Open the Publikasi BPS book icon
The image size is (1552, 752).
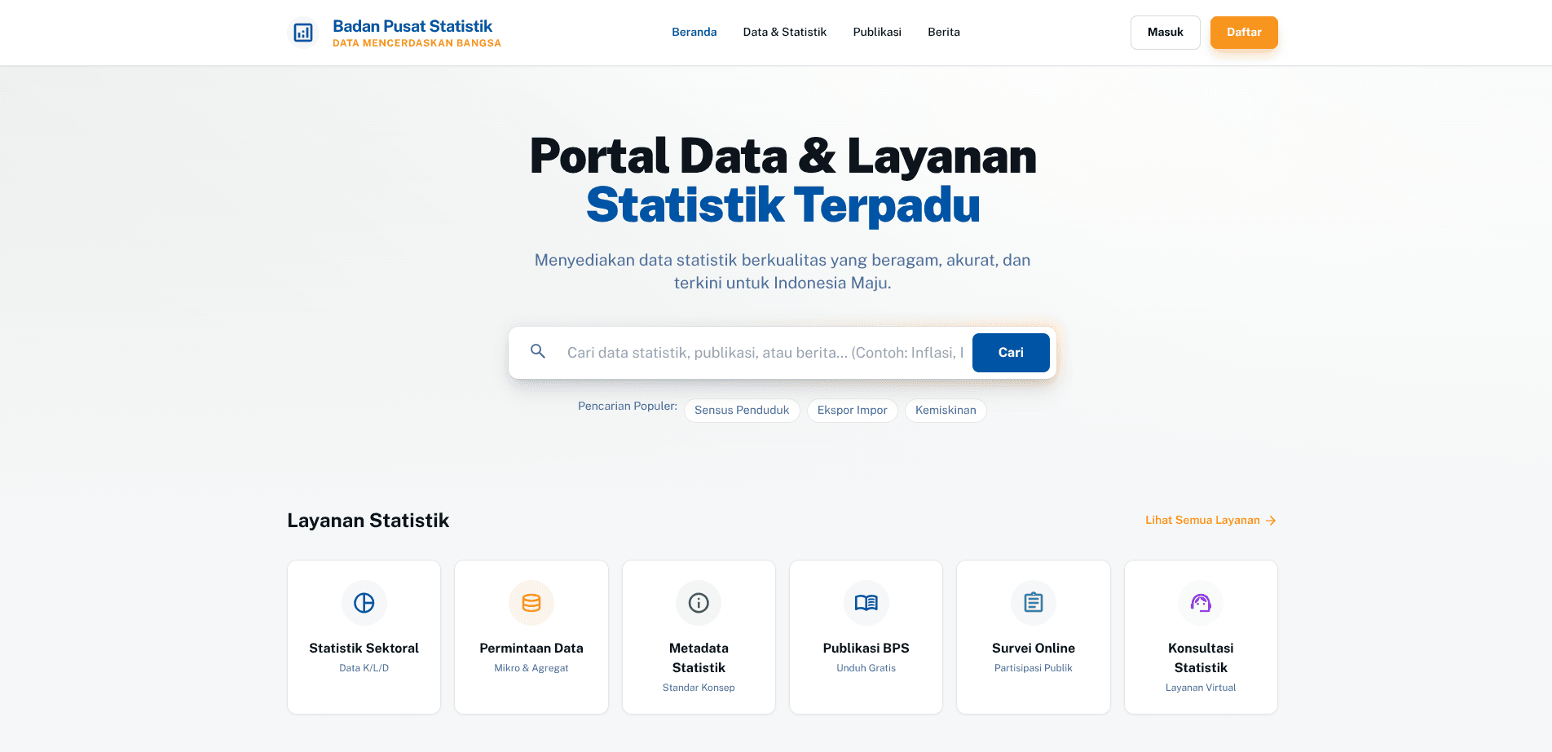tap(866, 603)
